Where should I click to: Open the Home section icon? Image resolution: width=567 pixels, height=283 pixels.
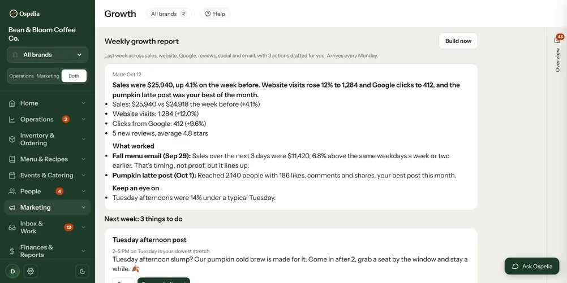[12, 103]
